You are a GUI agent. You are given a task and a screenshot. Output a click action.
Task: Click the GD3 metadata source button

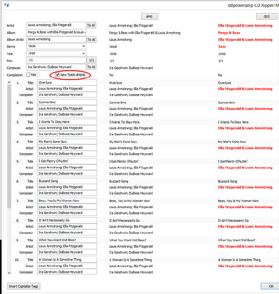(x=267, y=16)
